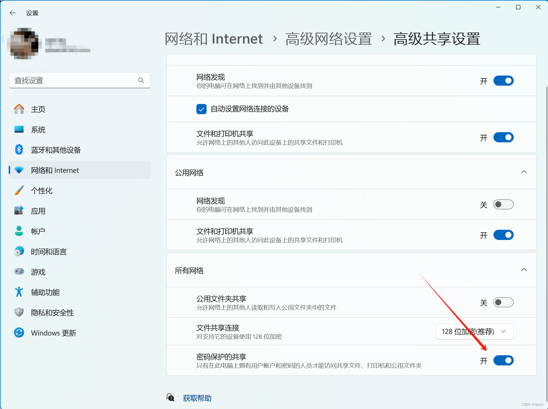Click the user profile avatar picture
This screenshot has height=409, width=548.
click(x=24, y=44)
